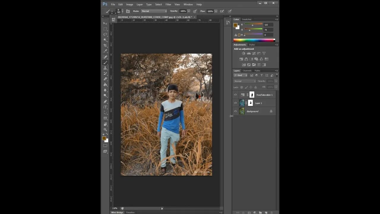The width and height of the screenshot is (380, 214).
Task: Select Layer 1 mask thumbnail
Action: pos(251,103)
